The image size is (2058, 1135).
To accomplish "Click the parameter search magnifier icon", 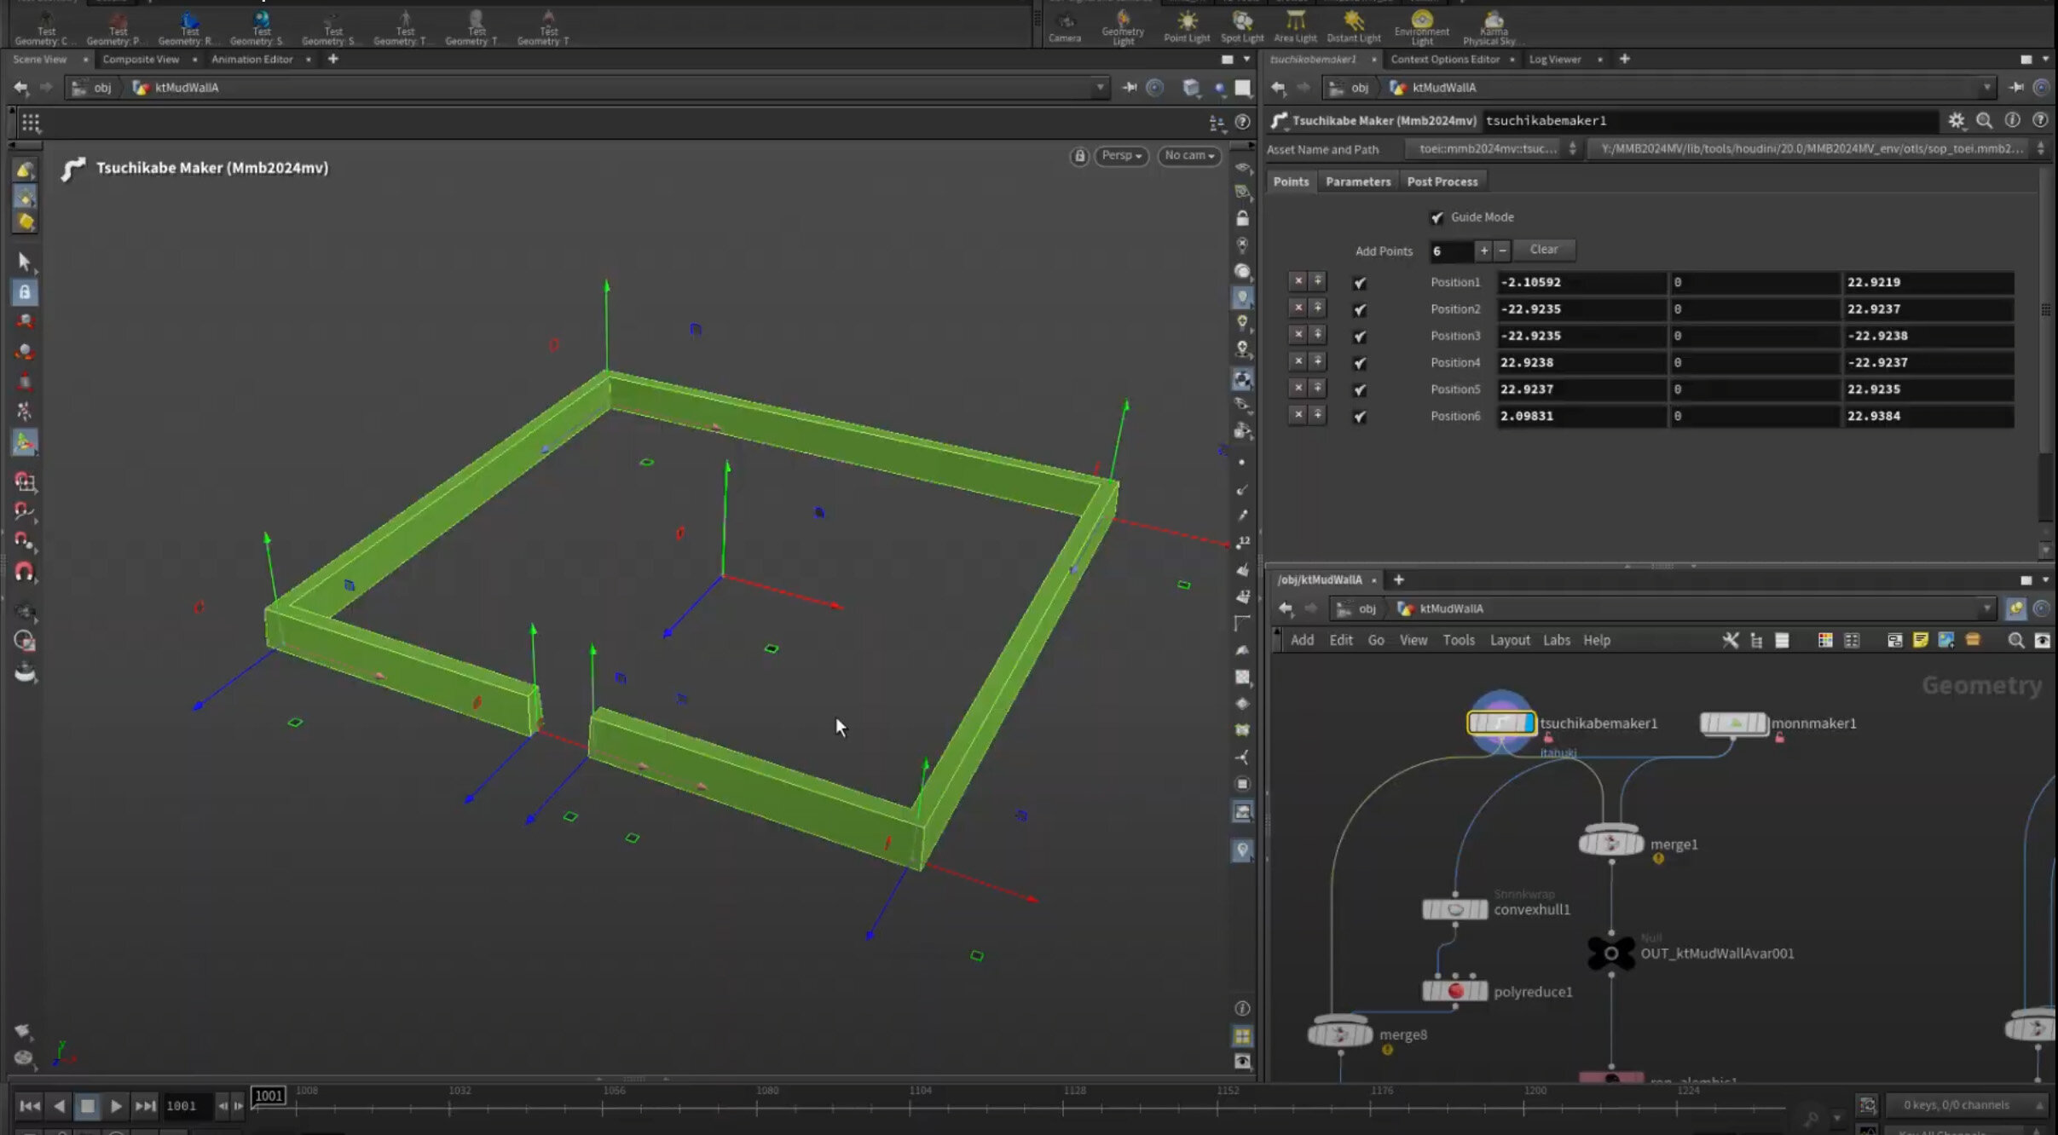I will click(x=1984, y=121).
